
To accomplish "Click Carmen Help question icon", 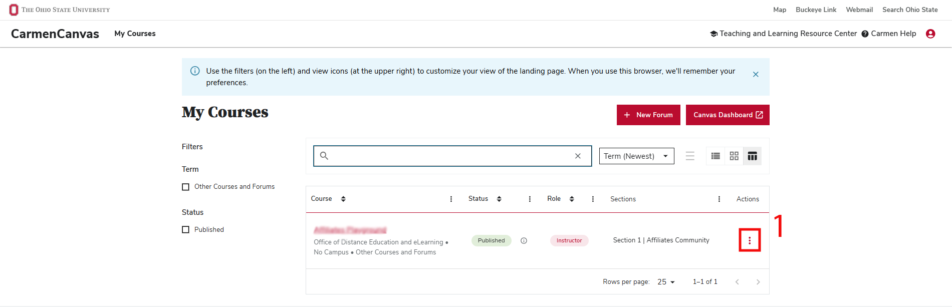I will (865, 34).
